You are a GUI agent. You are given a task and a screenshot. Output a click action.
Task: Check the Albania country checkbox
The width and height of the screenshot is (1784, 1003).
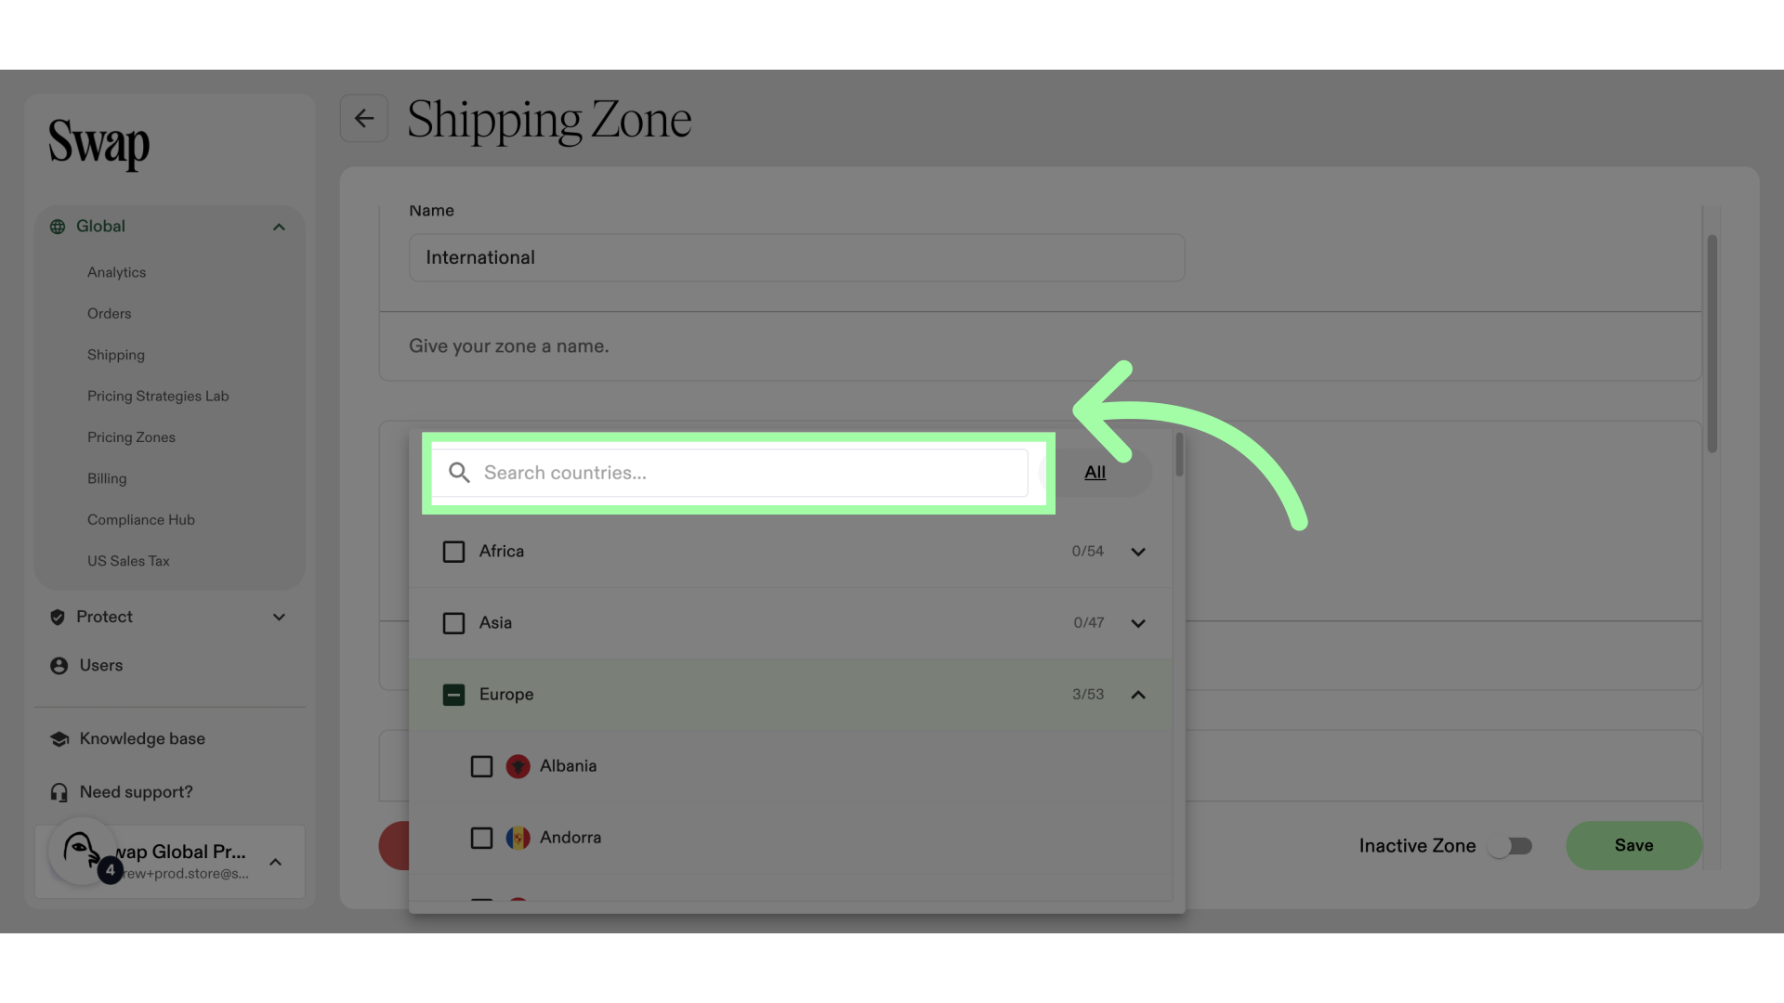[481, 766]
